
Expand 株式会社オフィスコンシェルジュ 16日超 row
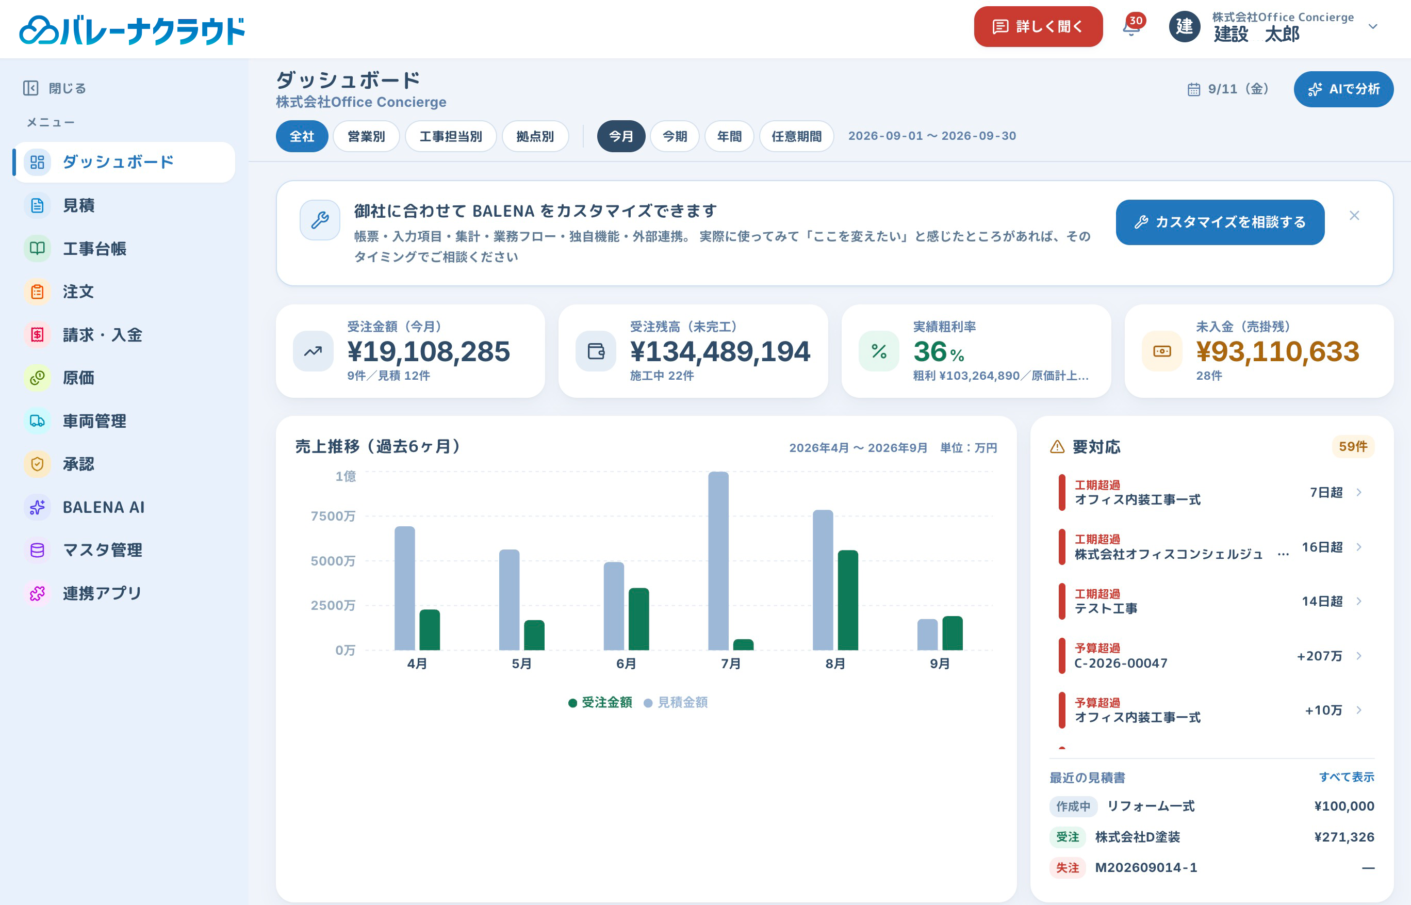click(x=1211, y=547)
